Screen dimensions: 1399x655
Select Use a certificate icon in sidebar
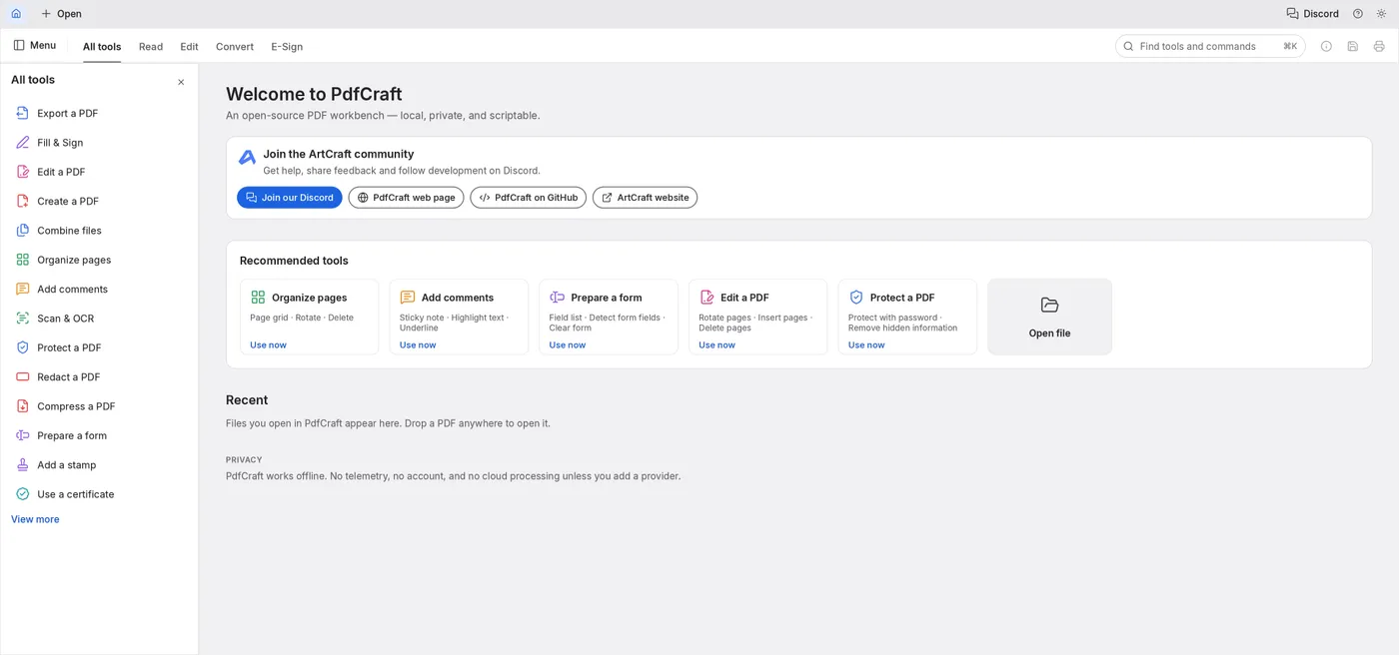point(23,494)
